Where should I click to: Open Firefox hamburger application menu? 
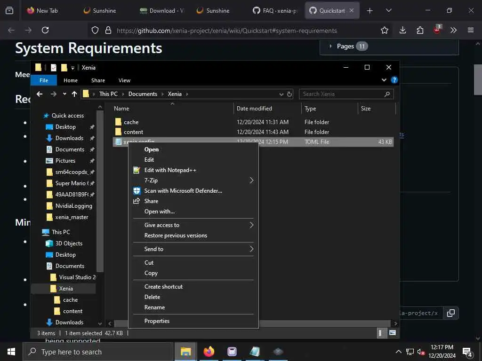point(471,30)
